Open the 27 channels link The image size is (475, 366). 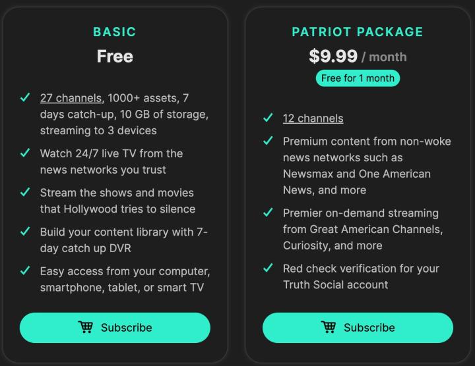[x=71, y=98]
